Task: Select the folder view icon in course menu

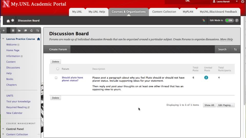Action: coord(19,30)
